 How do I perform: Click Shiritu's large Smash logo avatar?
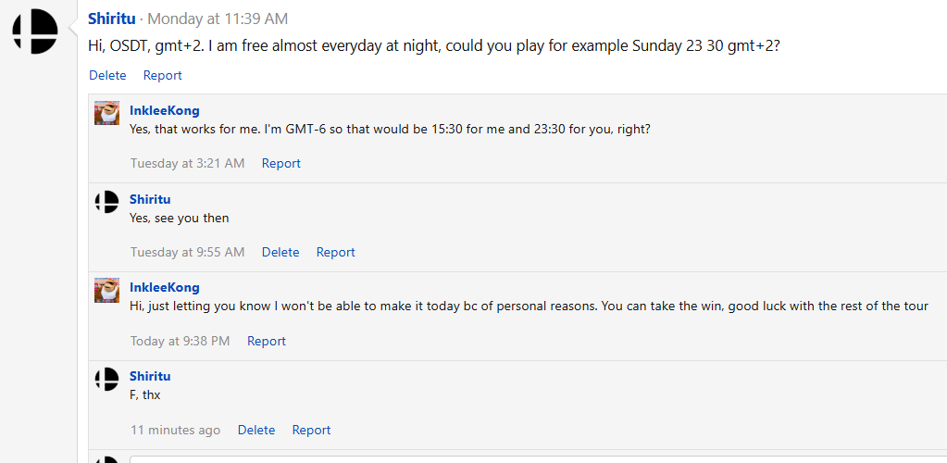click(35, 31)
